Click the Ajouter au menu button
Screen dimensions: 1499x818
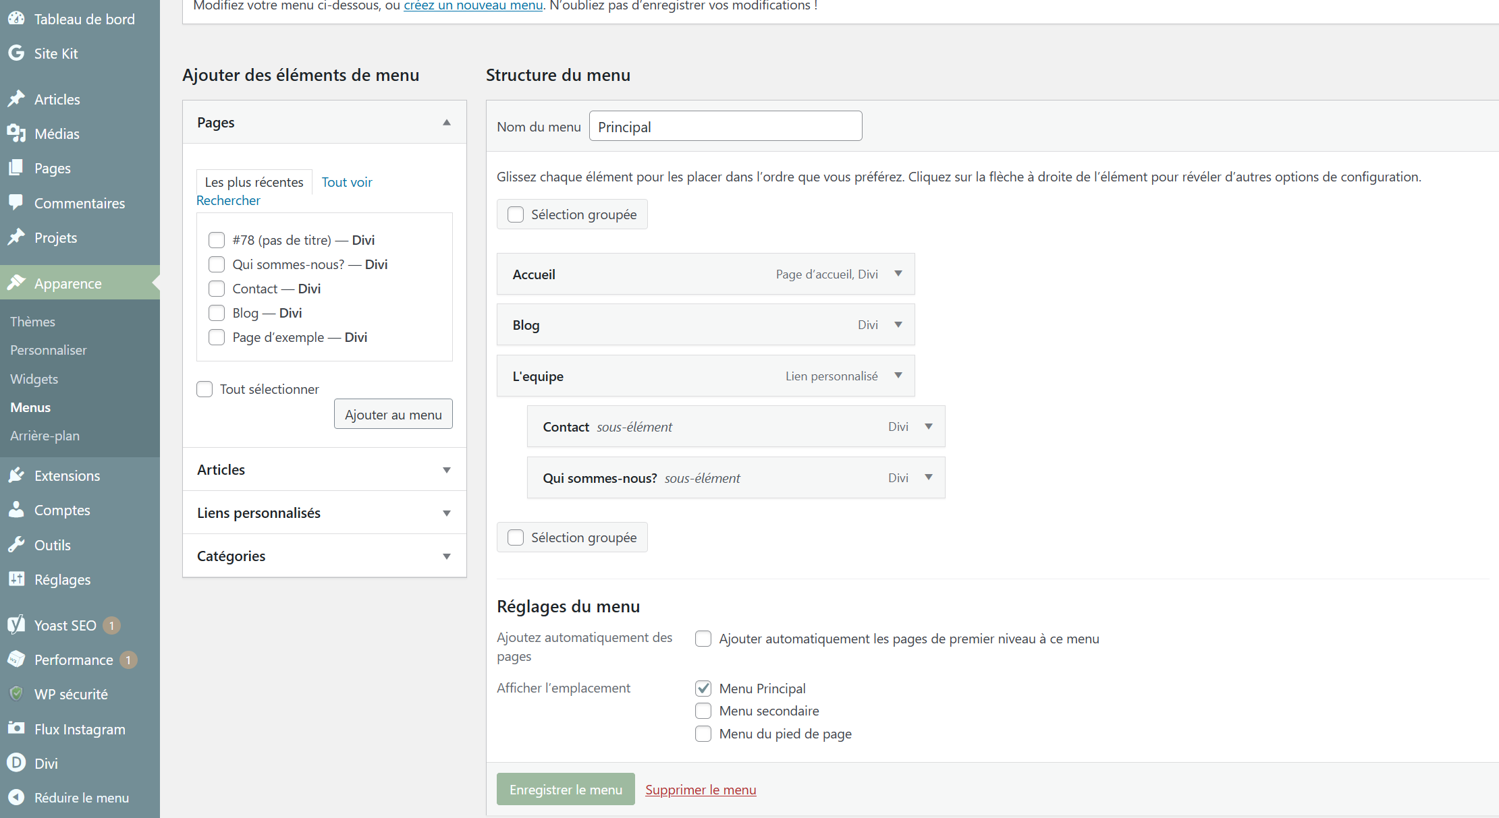pos(393,414)
